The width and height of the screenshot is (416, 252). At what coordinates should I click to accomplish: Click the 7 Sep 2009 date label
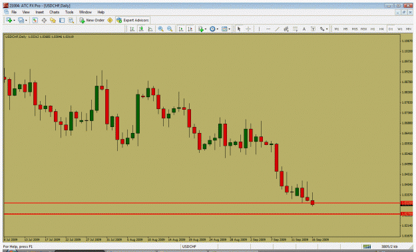click(x=278, y=239)
